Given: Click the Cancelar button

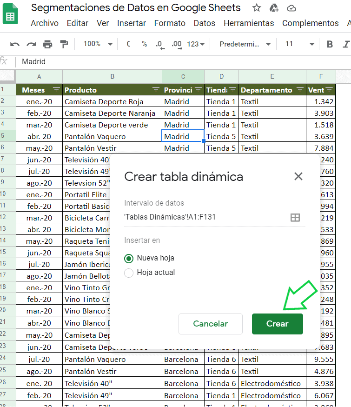Looking at the screenshot, I should click(x=211, y=324).
